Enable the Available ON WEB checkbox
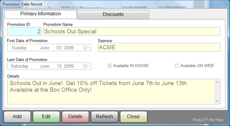This screenshot has height=126, width=230. [x=177, y=66]
